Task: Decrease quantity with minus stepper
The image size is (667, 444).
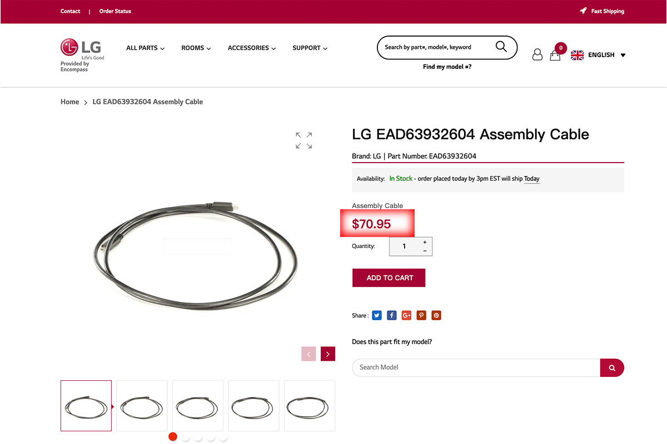Action: point(425,251)
